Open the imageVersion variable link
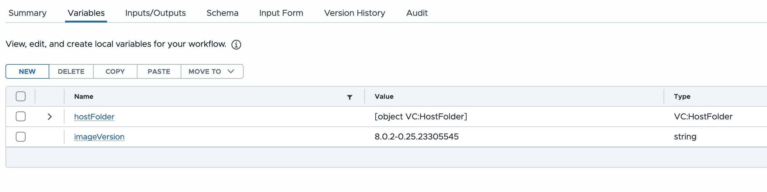Image resolution: width=767 pixels, height=192 pixels. (x=99, y=137)
